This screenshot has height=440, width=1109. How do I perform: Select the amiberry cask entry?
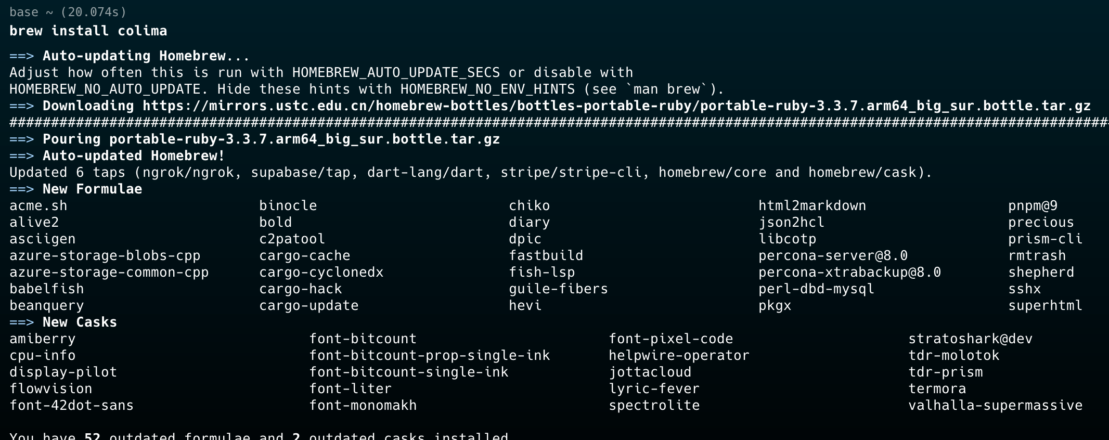[43, 339]
